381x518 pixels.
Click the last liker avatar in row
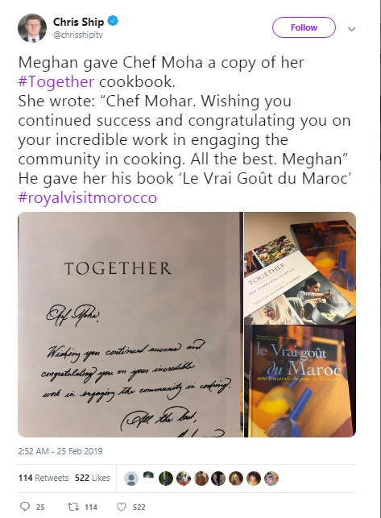pyautogui.click(x=271, y=478)
